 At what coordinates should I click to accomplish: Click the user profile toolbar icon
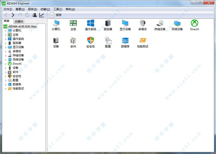[35, 15]
